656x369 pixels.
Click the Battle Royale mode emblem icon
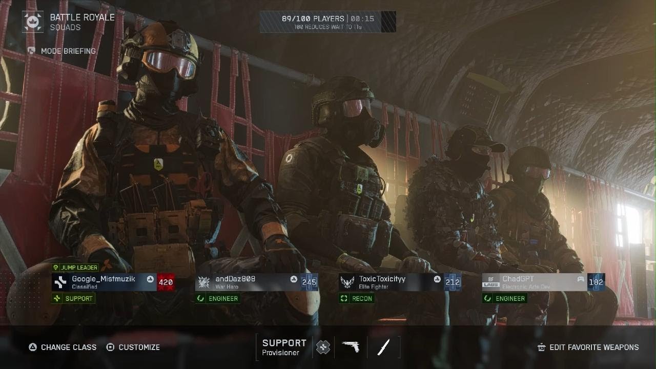coord(33,22)
